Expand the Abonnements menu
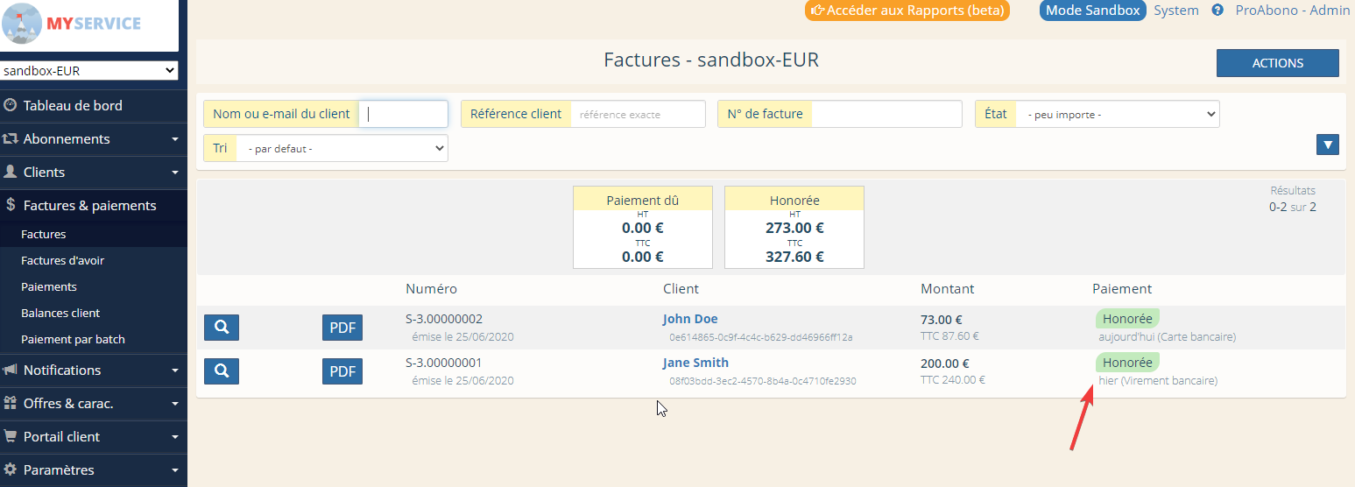Image resolution: width=1355 pixels, height=487 pixels. point(94,139)
